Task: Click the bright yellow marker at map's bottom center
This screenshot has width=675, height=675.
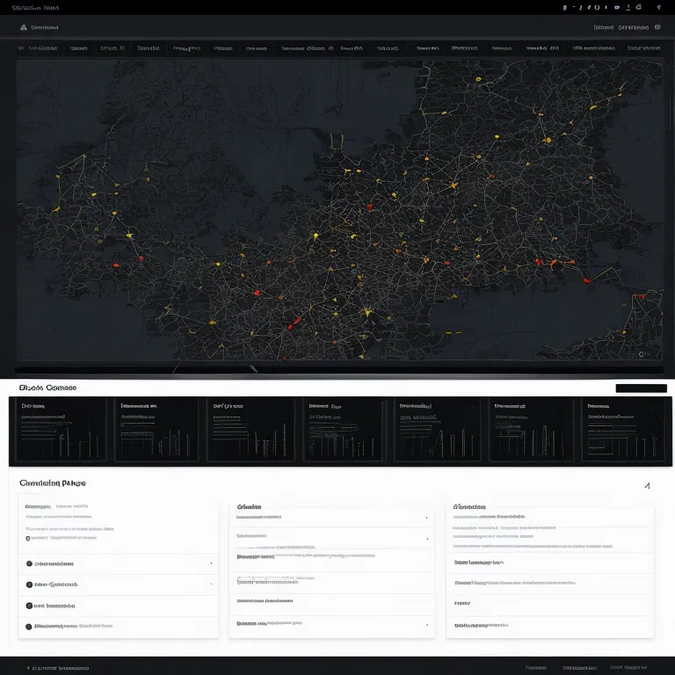Action: coord(366,311)
